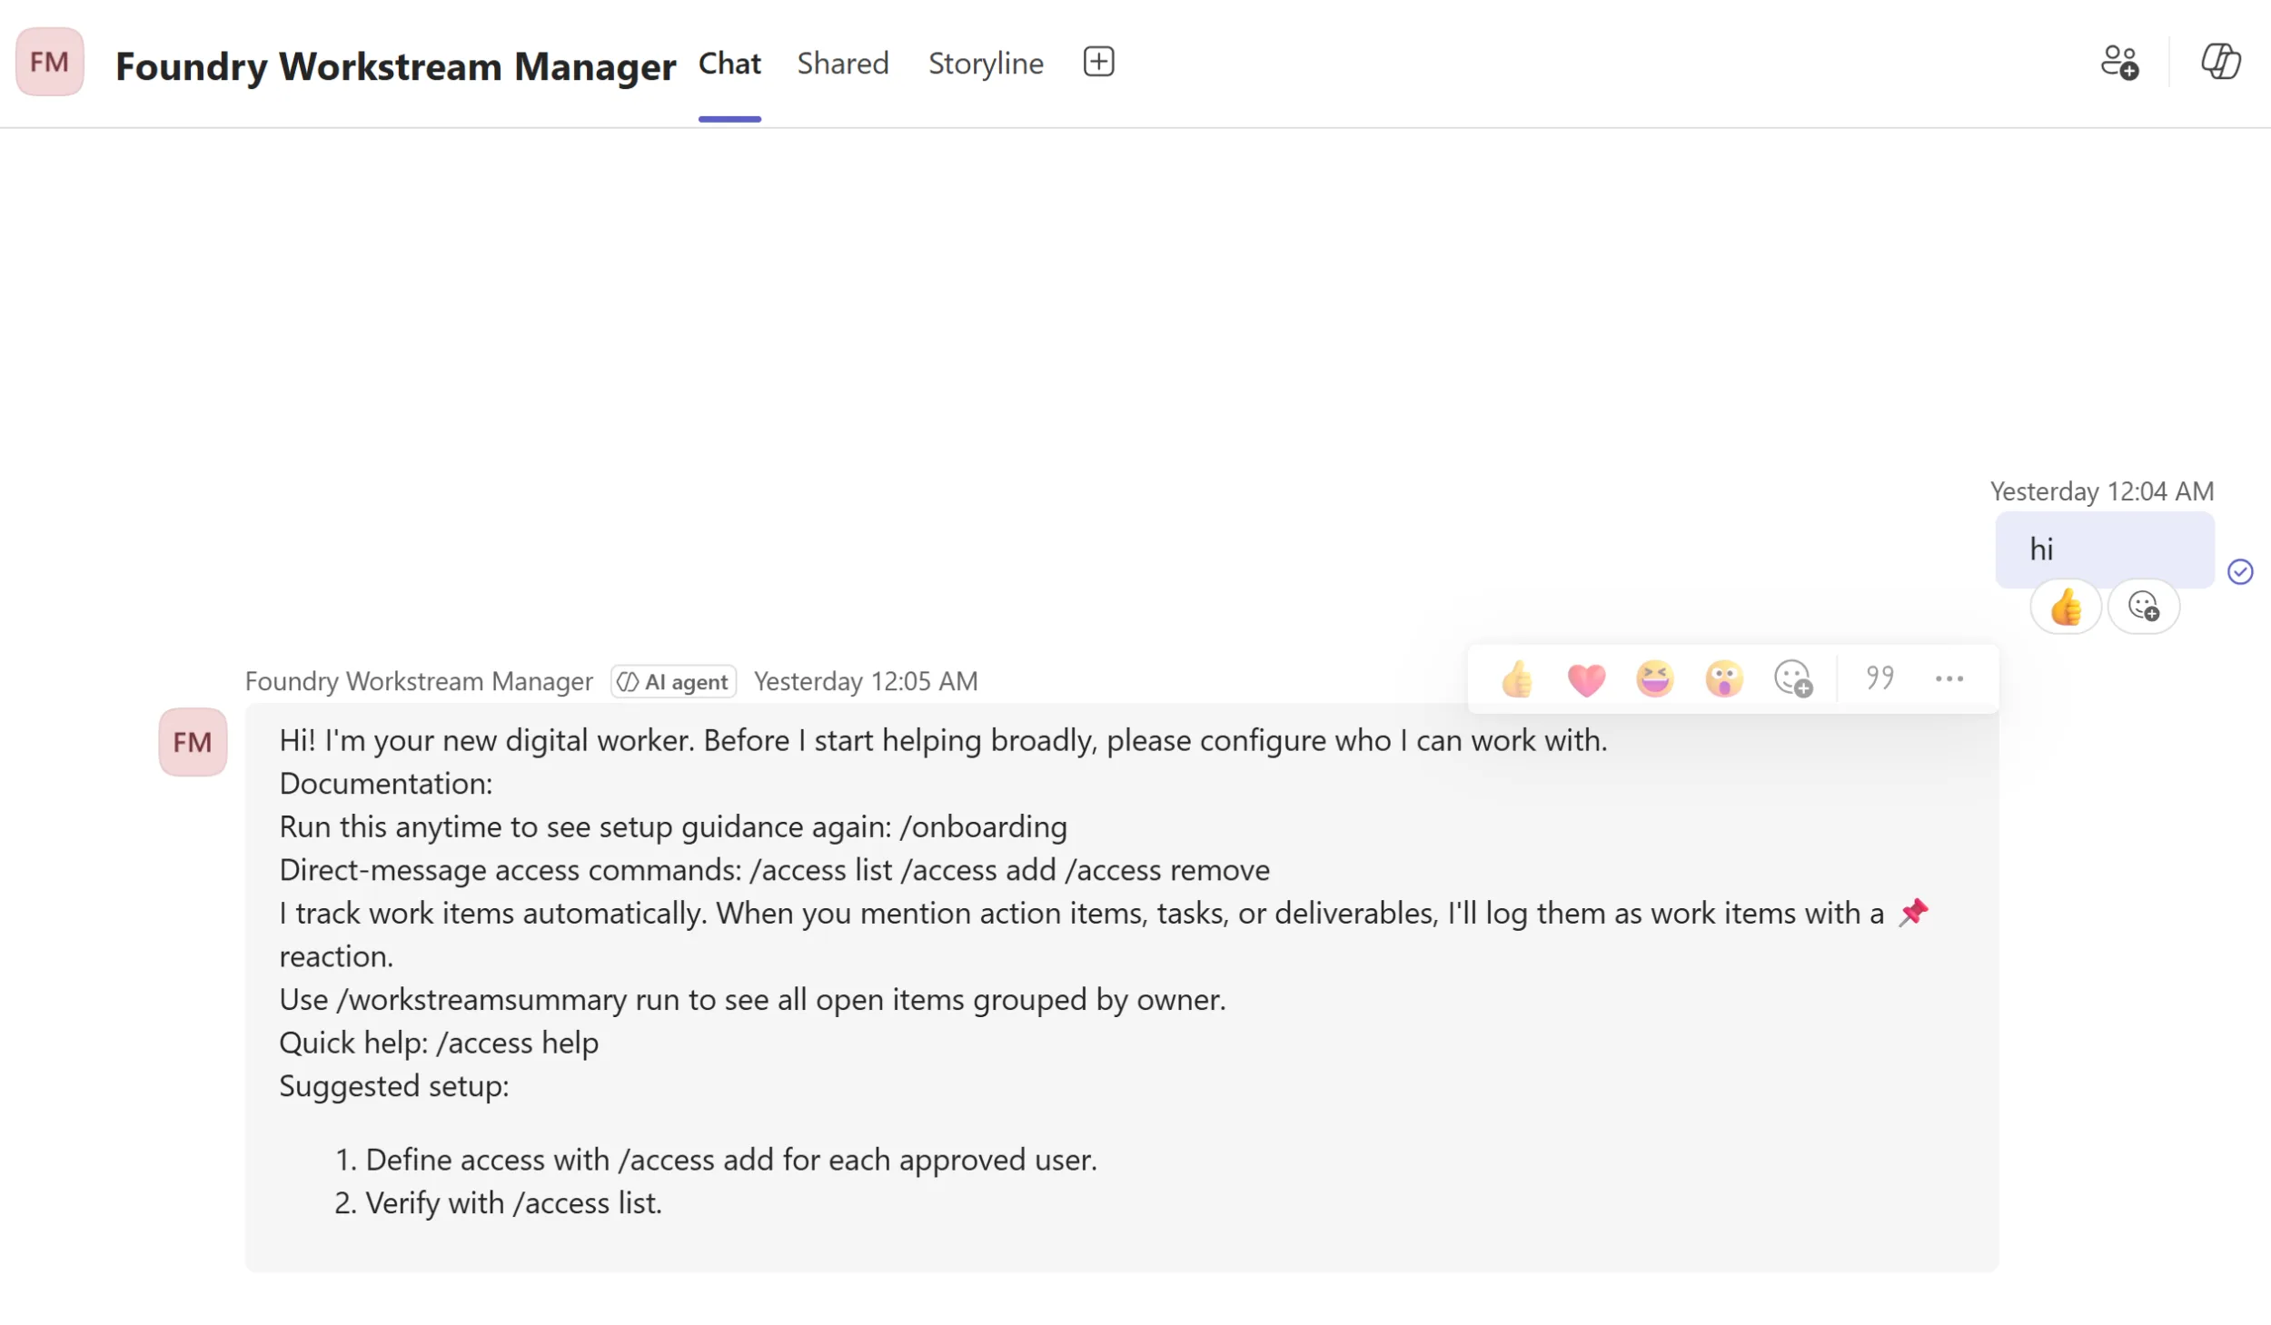This screenshot has width=2271, height=1325.
Task: Click the Foundry Workstream Manager sender name
Action: tap(418, 681)
